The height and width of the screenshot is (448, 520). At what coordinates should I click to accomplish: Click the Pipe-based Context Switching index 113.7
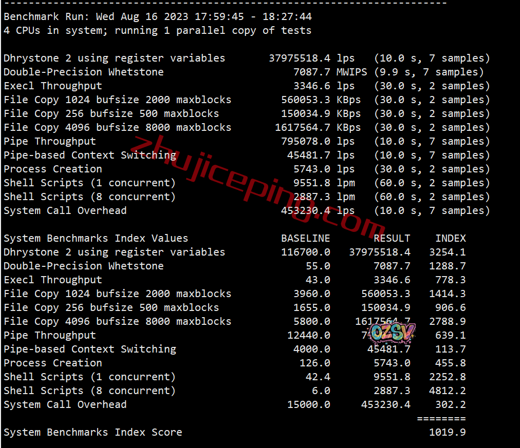coord(450,349)
